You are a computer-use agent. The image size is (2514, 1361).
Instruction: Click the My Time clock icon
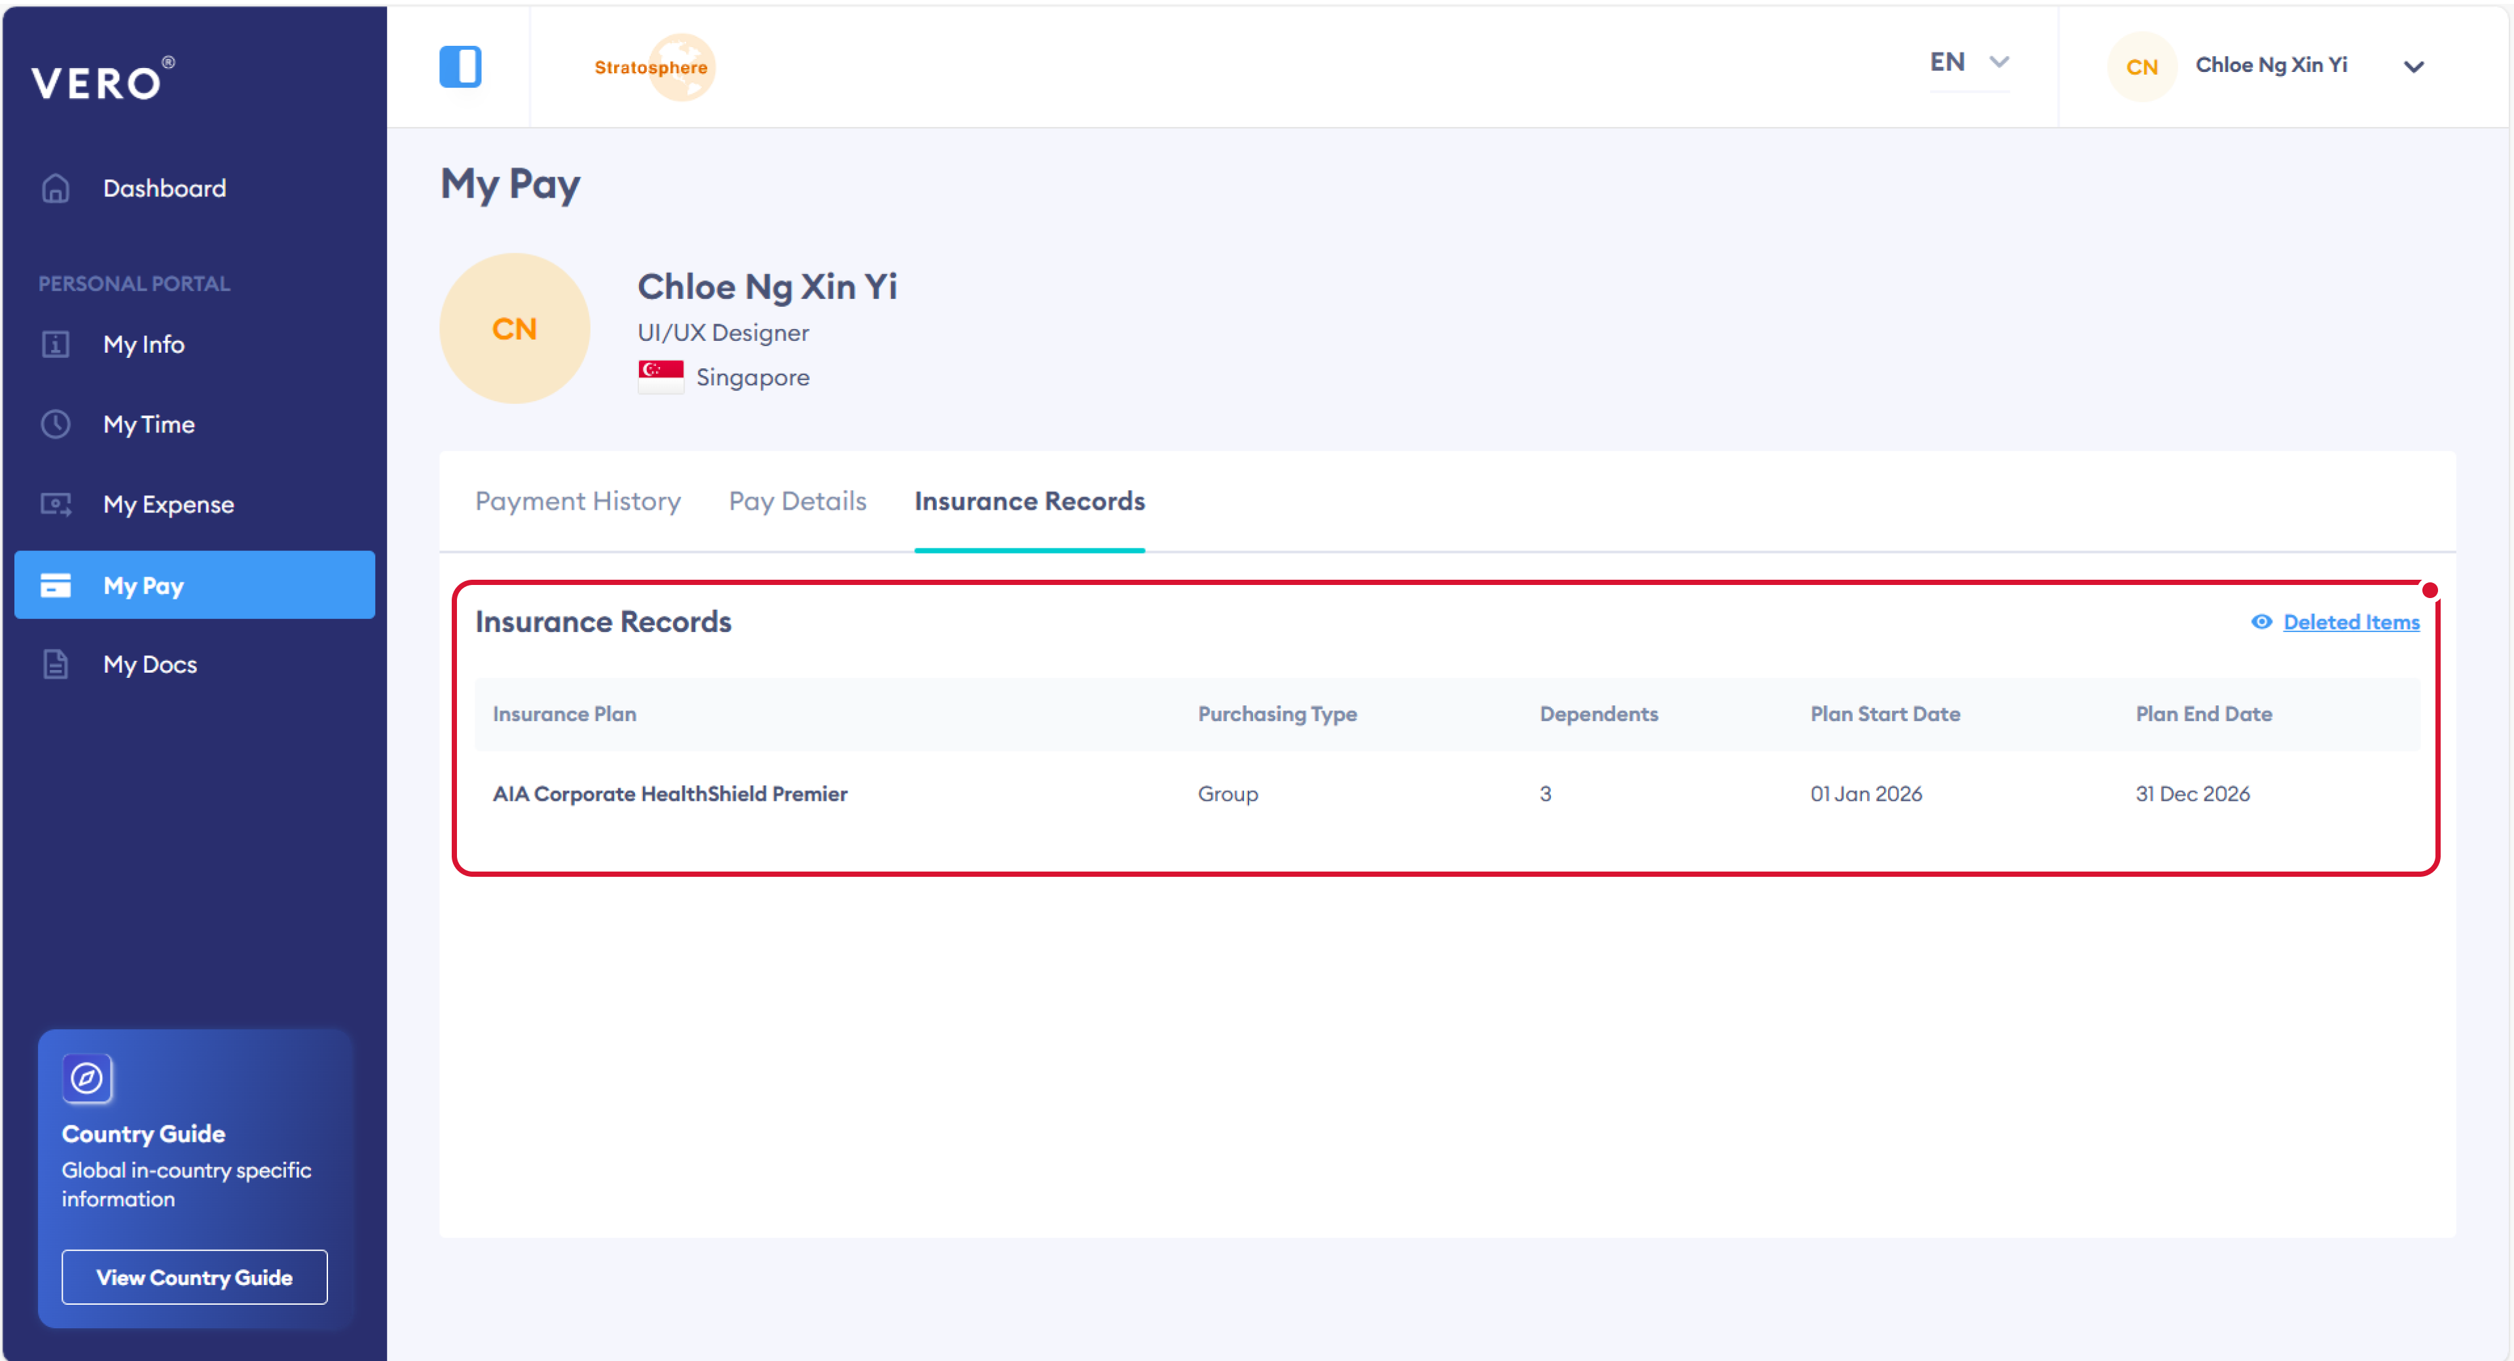(56, 425)
